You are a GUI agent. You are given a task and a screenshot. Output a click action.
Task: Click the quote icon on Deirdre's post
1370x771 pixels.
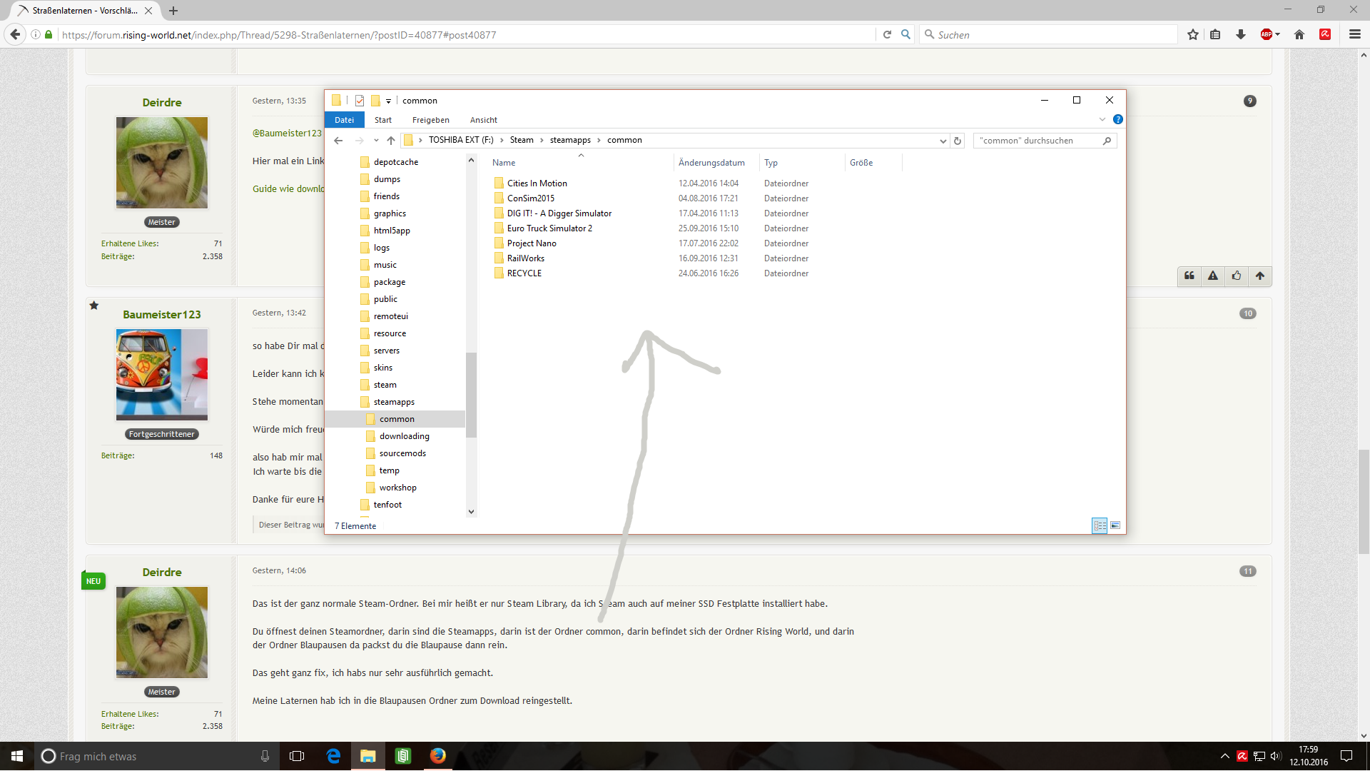(1189, 276)
